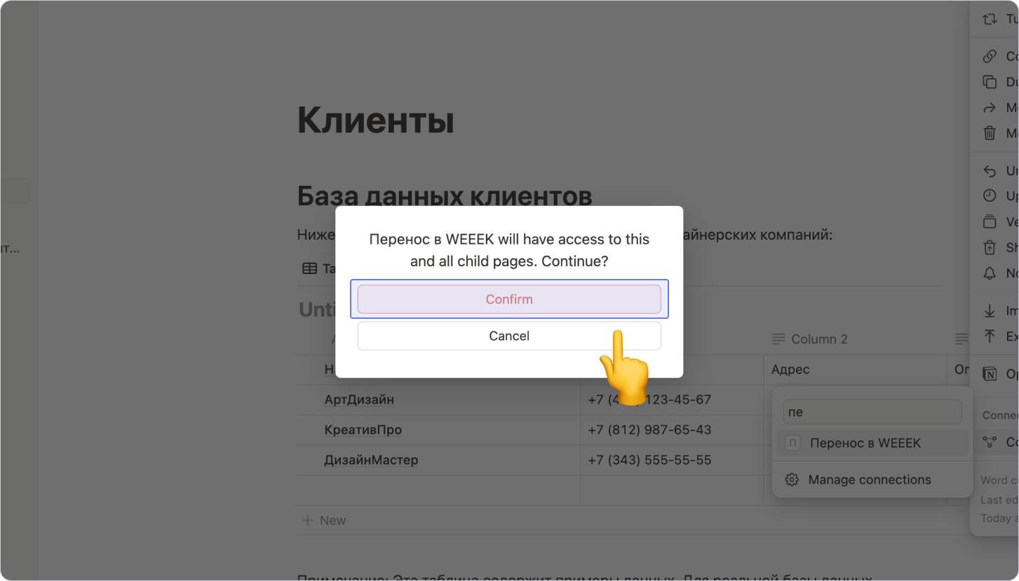Select the ДизайнМастер client cell
Image resolution: width=1019 pixels, height=581 pixels.
pos(371,460)
